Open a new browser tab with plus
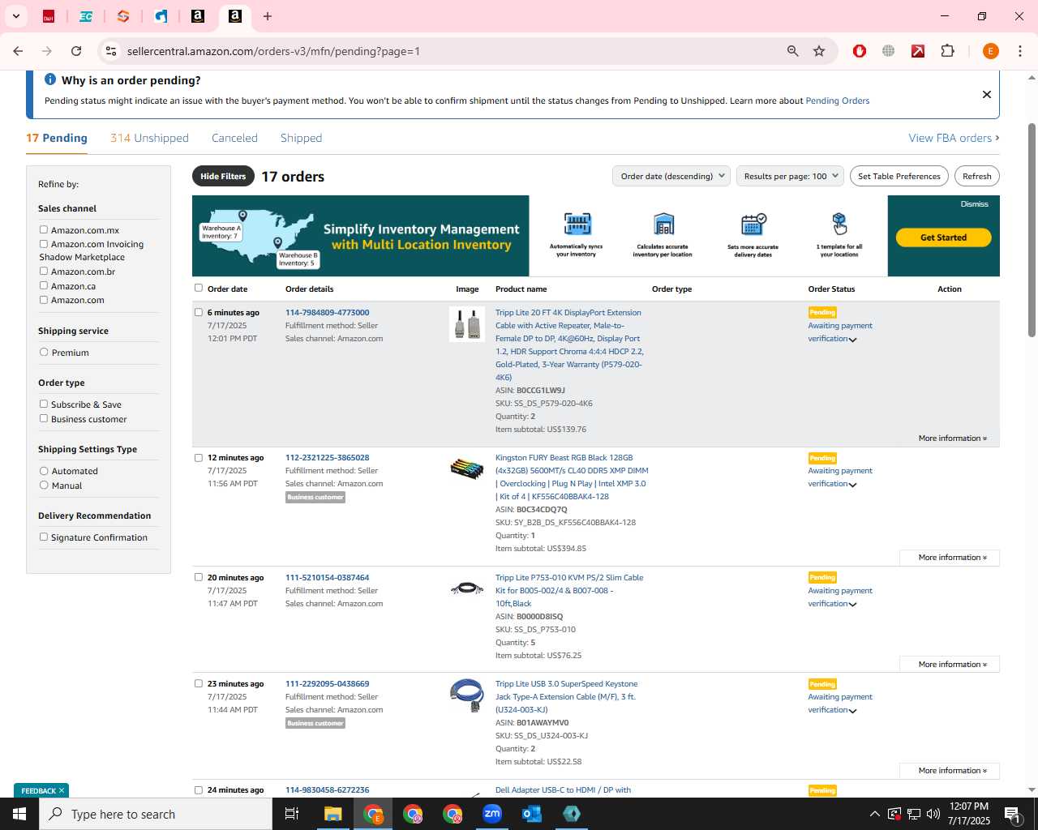This screenshot has height=830, width=1038. 268,16
